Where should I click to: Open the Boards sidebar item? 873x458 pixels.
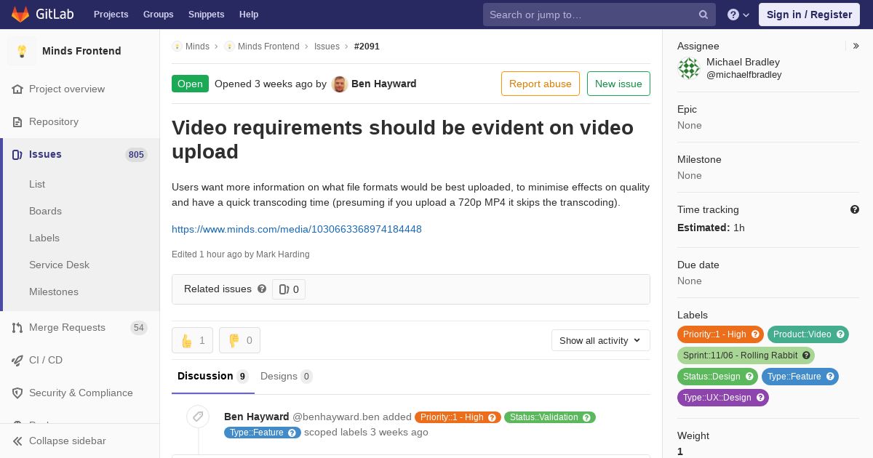pos(45,211)
